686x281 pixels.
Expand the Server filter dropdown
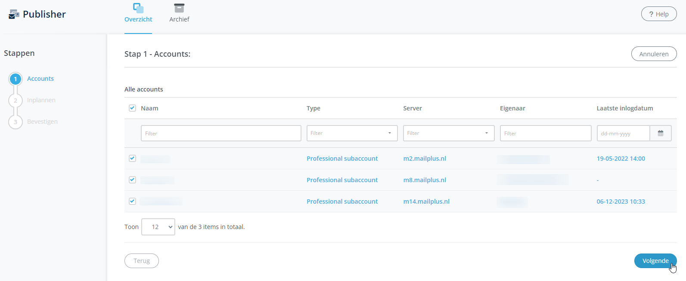[448, 133]
